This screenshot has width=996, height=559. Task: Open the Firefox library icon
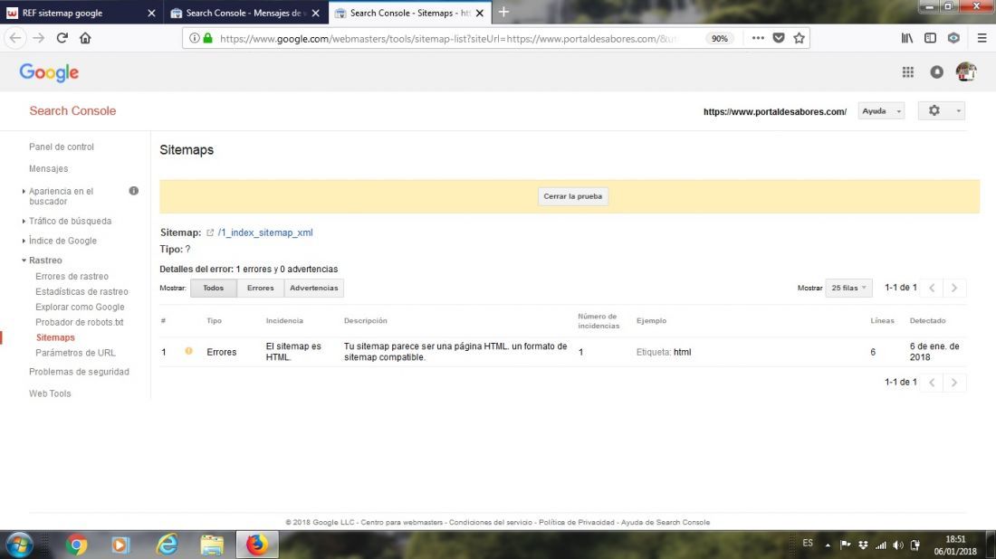coord(907,38)
